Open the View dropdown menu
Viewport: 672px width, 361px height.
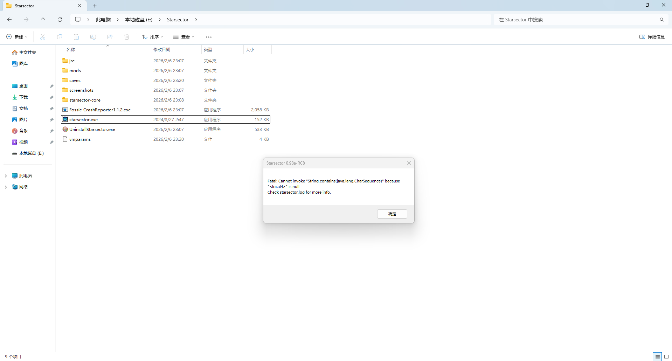pyautogui.click(x=183, y=37)
